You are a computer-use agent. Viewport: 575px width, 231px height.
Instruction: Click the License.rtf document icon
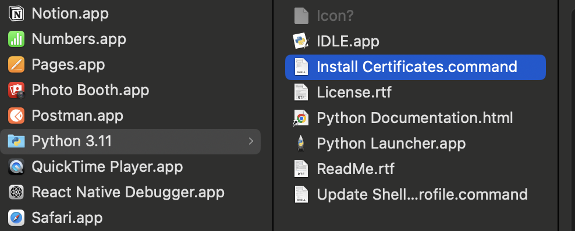301,92
